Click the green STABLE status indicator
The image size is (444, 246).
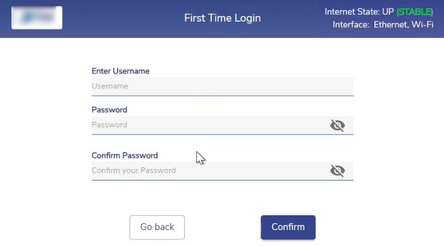[x=415, y=11]
